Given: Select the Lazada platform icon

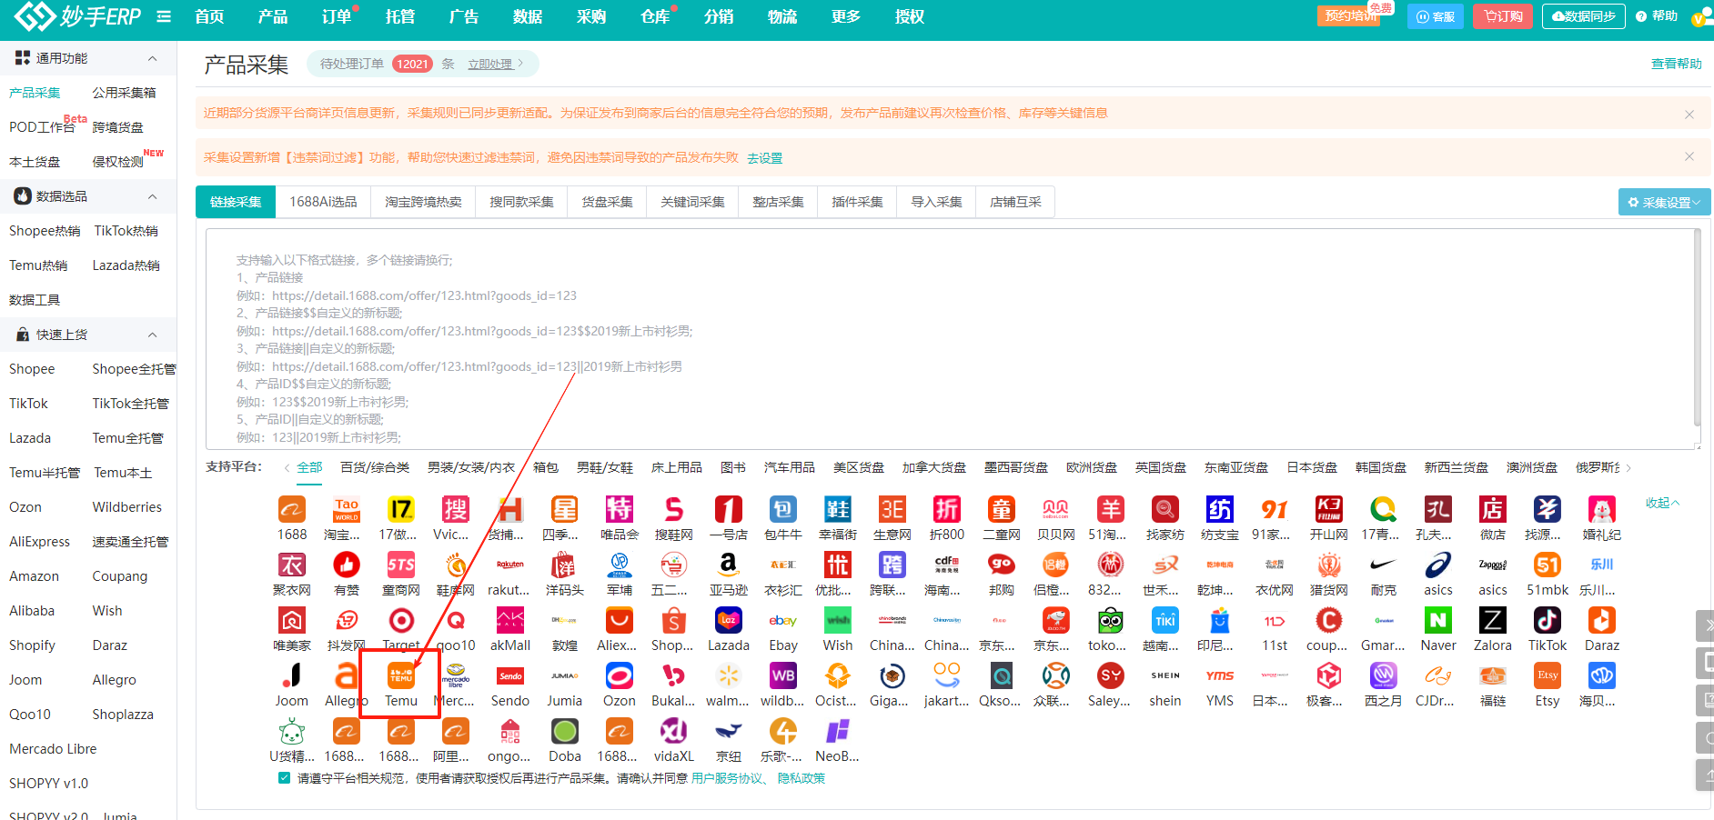Looking at the screenshot, I should (x=728, y=622).
